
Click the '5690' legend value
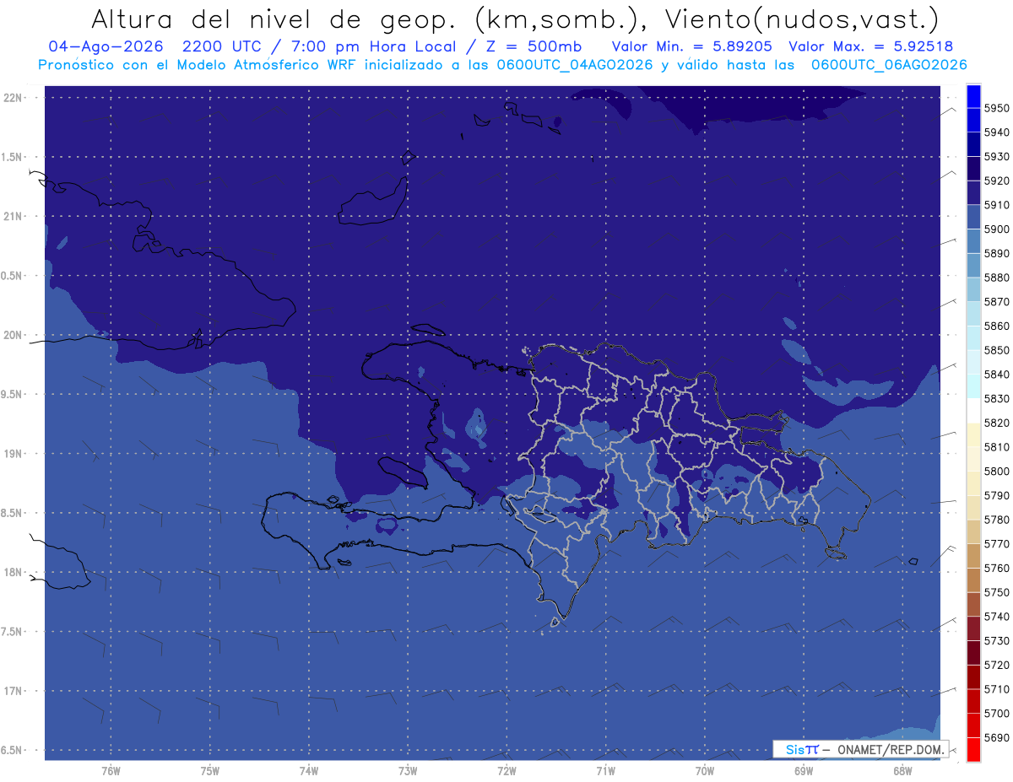pos(997,737)
